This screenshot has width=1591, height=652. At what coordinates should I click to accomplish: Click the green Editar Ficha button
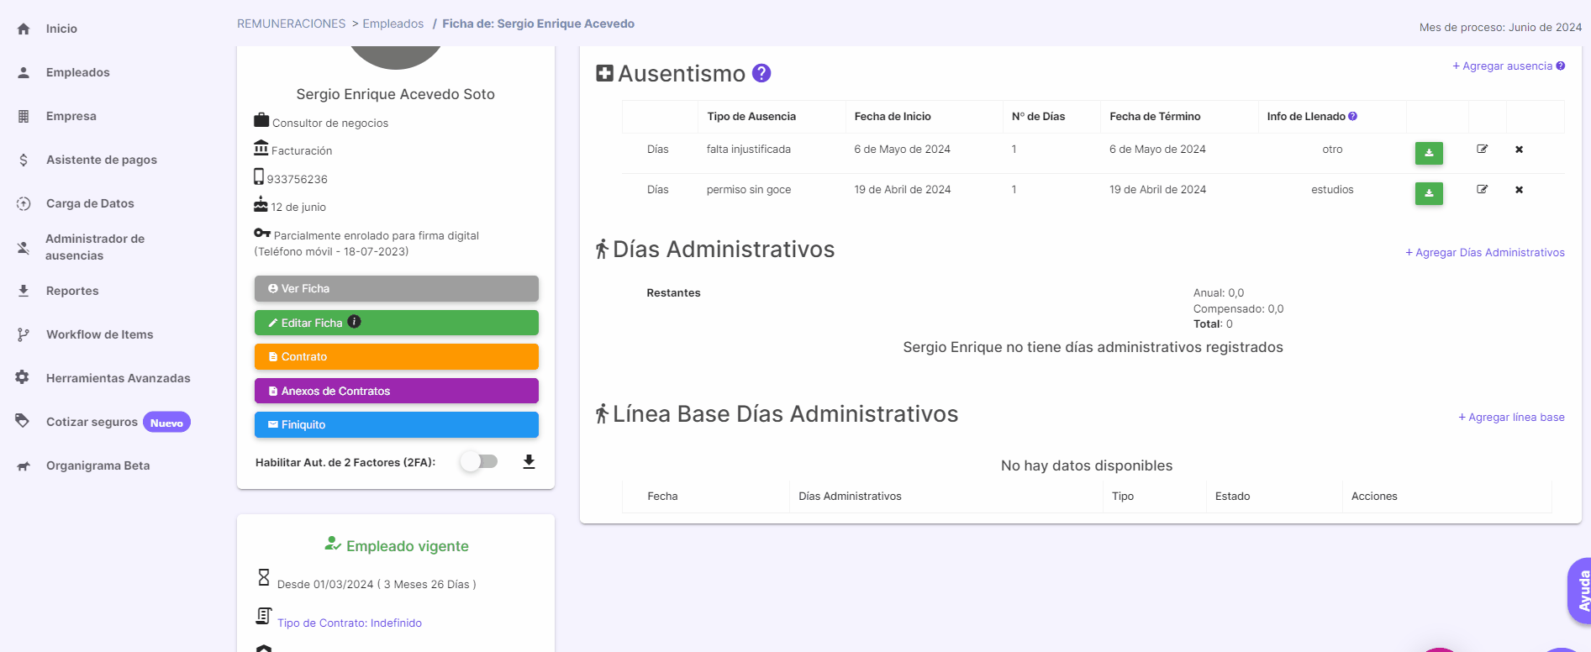[x=397, y=323]
